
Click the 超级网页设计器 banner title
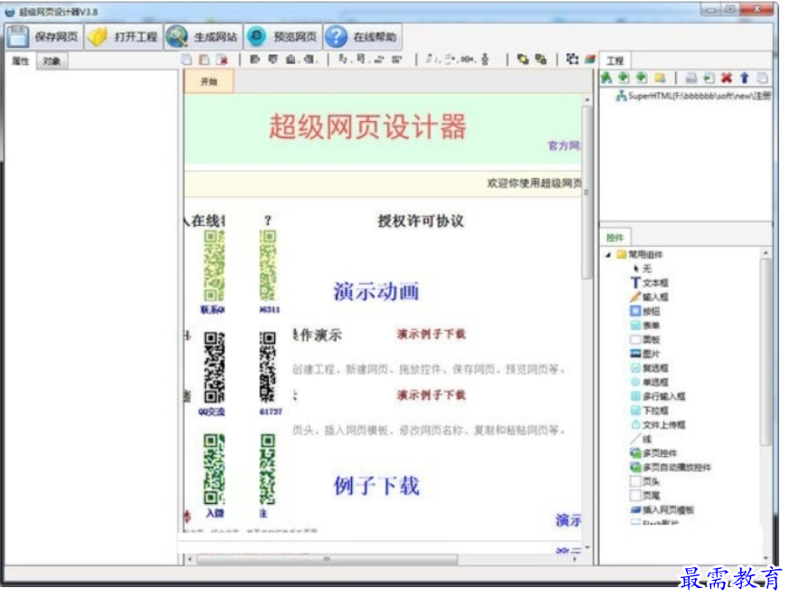point(367,127)
